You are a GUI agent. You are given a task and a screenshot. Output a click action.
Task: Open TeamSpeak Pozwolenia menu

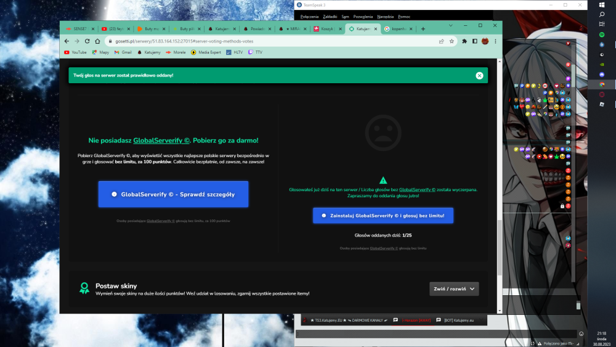click(x=363, y=17)
